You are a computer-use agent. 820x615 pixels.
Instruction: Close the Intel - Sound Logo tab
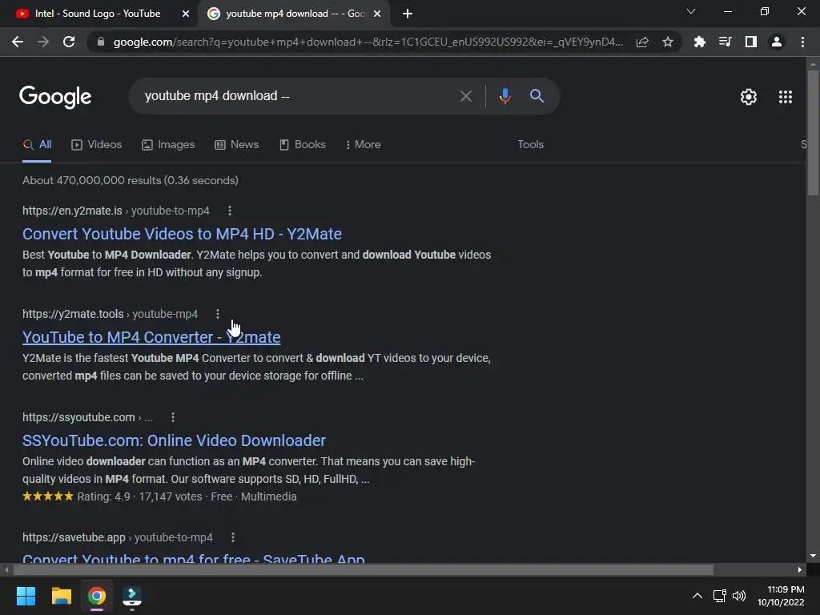(x=186, y=14)
